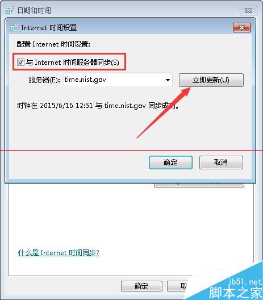Click the sync status message text
263x300 pixels.
click(98, 106)
